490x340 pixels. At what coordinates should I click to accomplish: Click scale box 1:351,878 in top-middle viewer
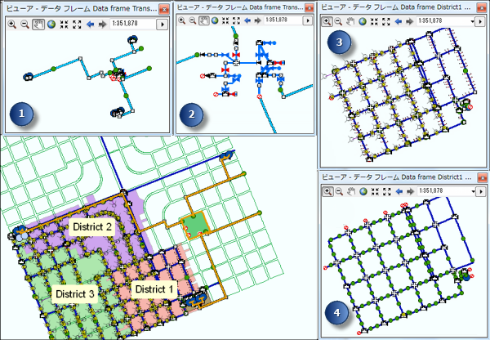pos(283,20)
